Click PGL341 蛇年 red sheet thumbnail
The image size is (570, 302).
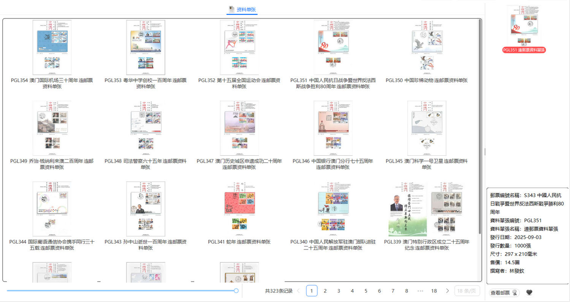coord(239,209)
